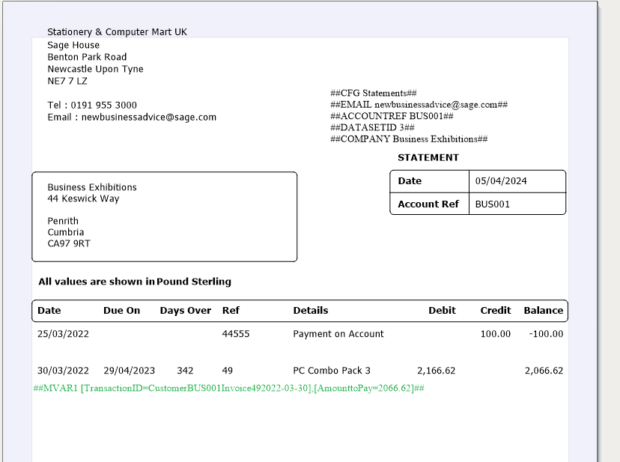Select 44 Keswick Way address line

pos(83,198)
